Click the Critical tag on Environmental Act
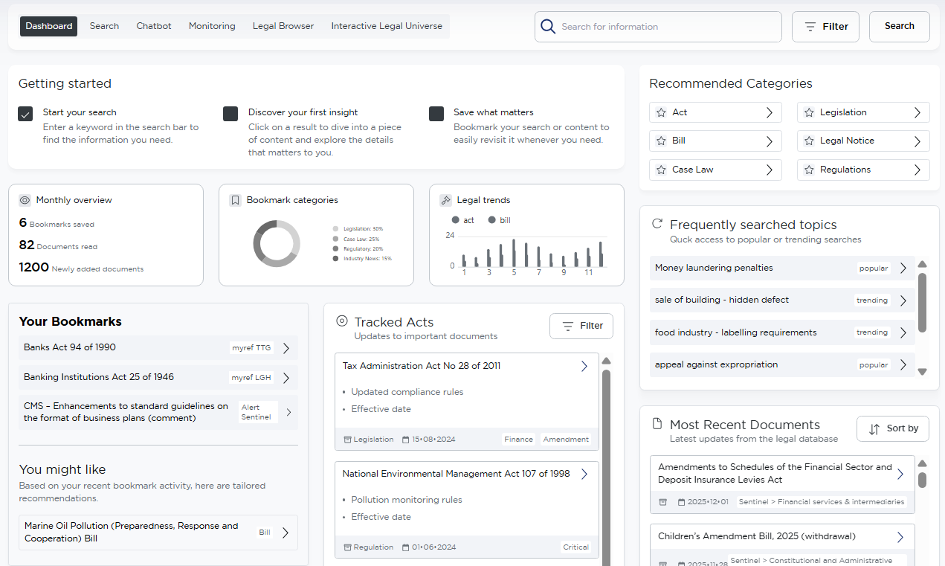Image resolution: width=945 pixels, height=566 pixels. click(576, 547)
